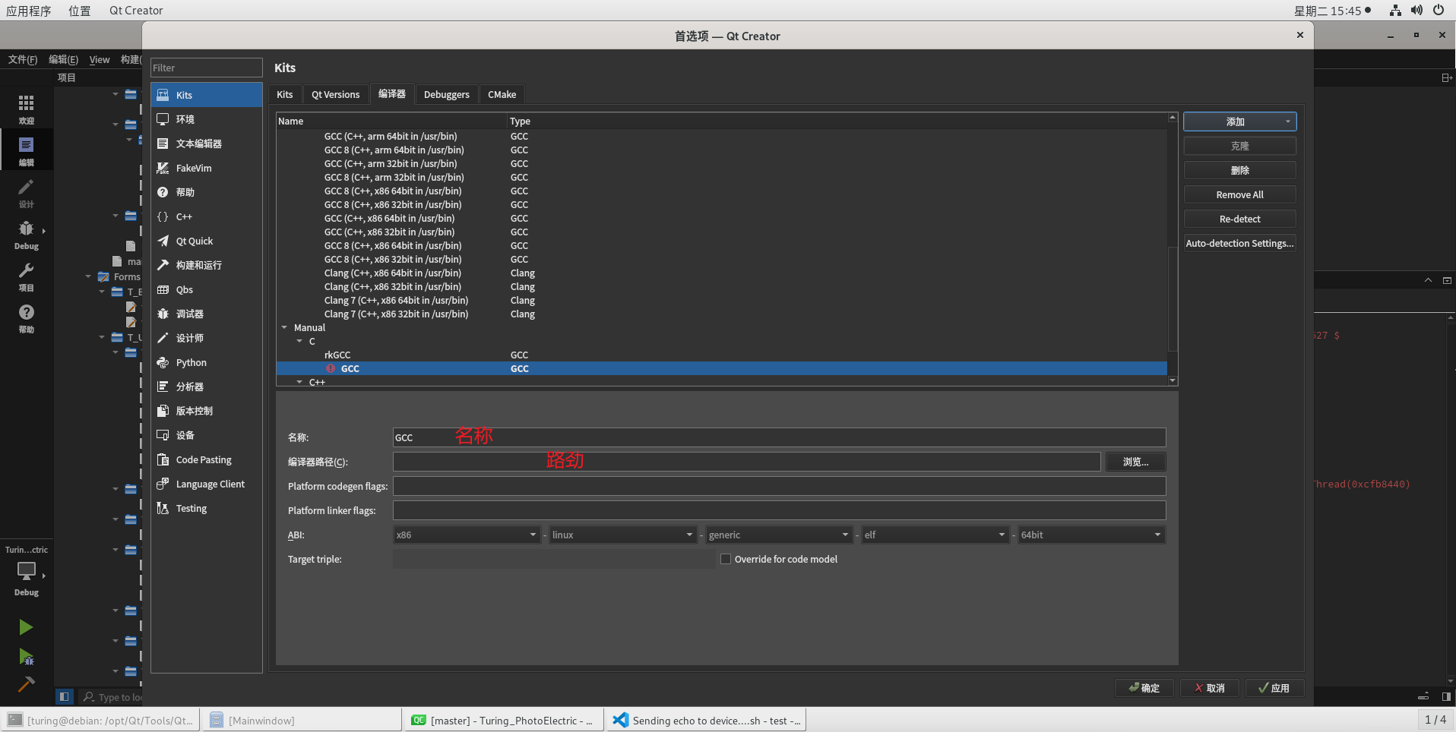Open the Sending echo to device taskbar window
Screen dimensions: 1456x732
pyautogui.click(x=706, y=720)
